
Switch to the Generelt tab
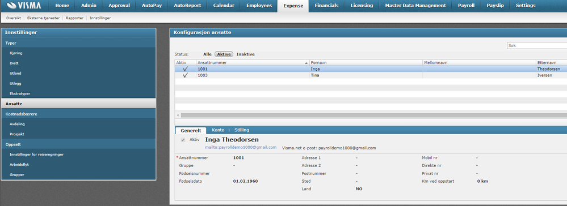191,130
